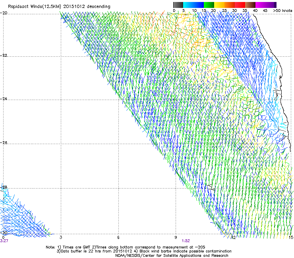Screen dimensions: 294x258
Task: Click the title text 'Rapidscat Winds(12.5KM)'
Action: [x=35, y=7]
